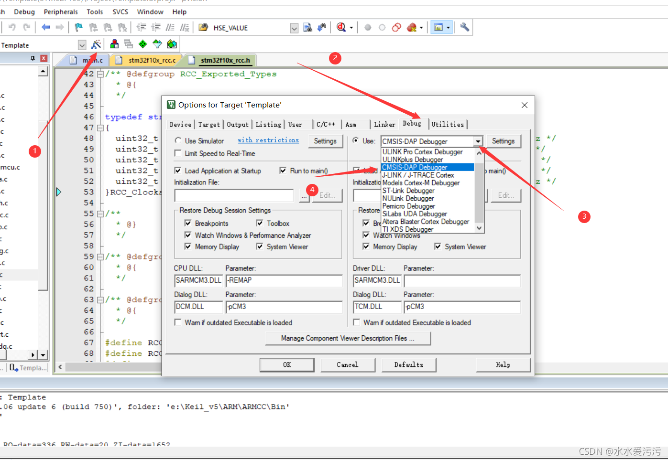Image resolution: width=668 pixels, height=460 pixels.
Task: Open Manage Project Items colored blocks icon
Action: (x=114, y=44)
